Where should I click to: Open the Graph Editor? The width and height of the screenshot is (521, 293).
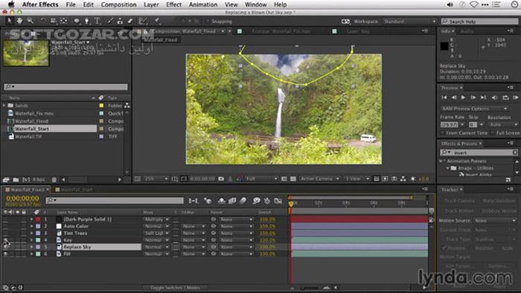click(x=278, y=201)
